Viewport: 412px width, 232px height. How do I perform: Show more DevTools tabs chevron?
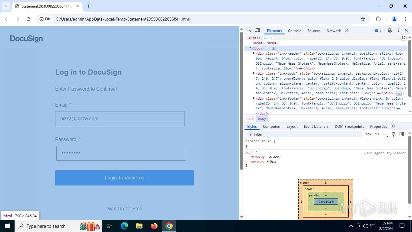(x=347, y=31)
